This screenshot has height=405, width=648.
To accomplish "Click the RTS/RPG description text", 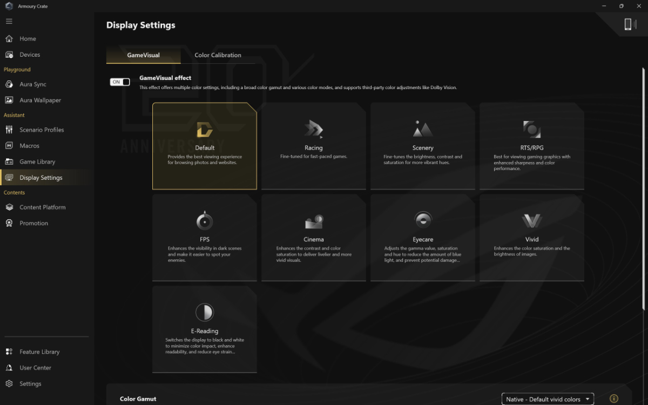I will pyautogui.click(x=532, y=163).
